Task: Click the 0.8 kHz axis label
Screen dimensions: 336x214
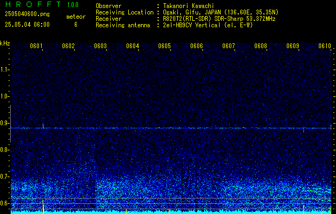Action: pyautogui.click(x=4, y=150)
